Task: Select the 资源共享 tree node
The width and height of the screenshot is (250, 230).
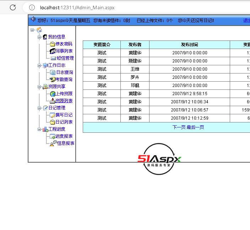Action: (x=57, y=87)
